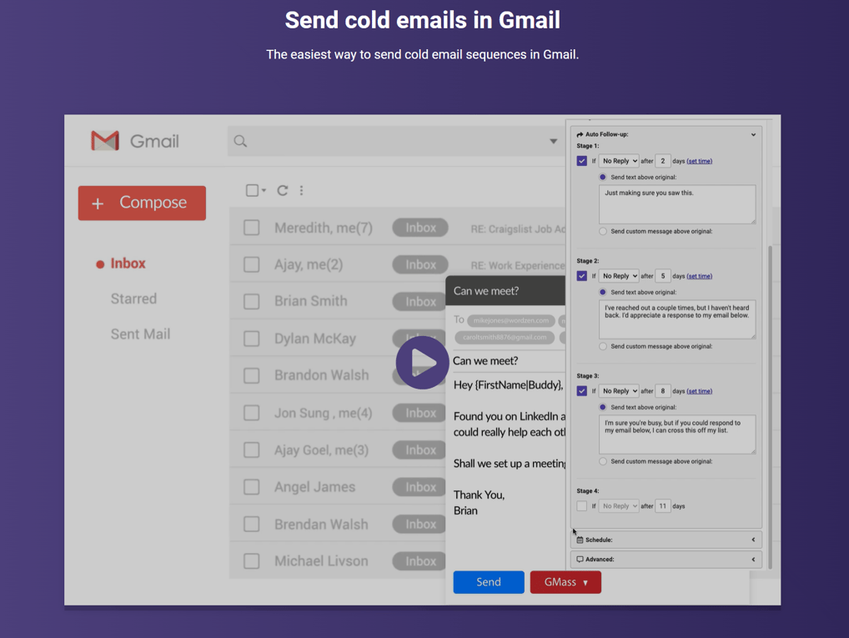Image resolution: width=849 pixels, height=638 pixels.
Task: Click the Inbox label on Ajay, me(2) row
Action: click(x=420, y=264)
